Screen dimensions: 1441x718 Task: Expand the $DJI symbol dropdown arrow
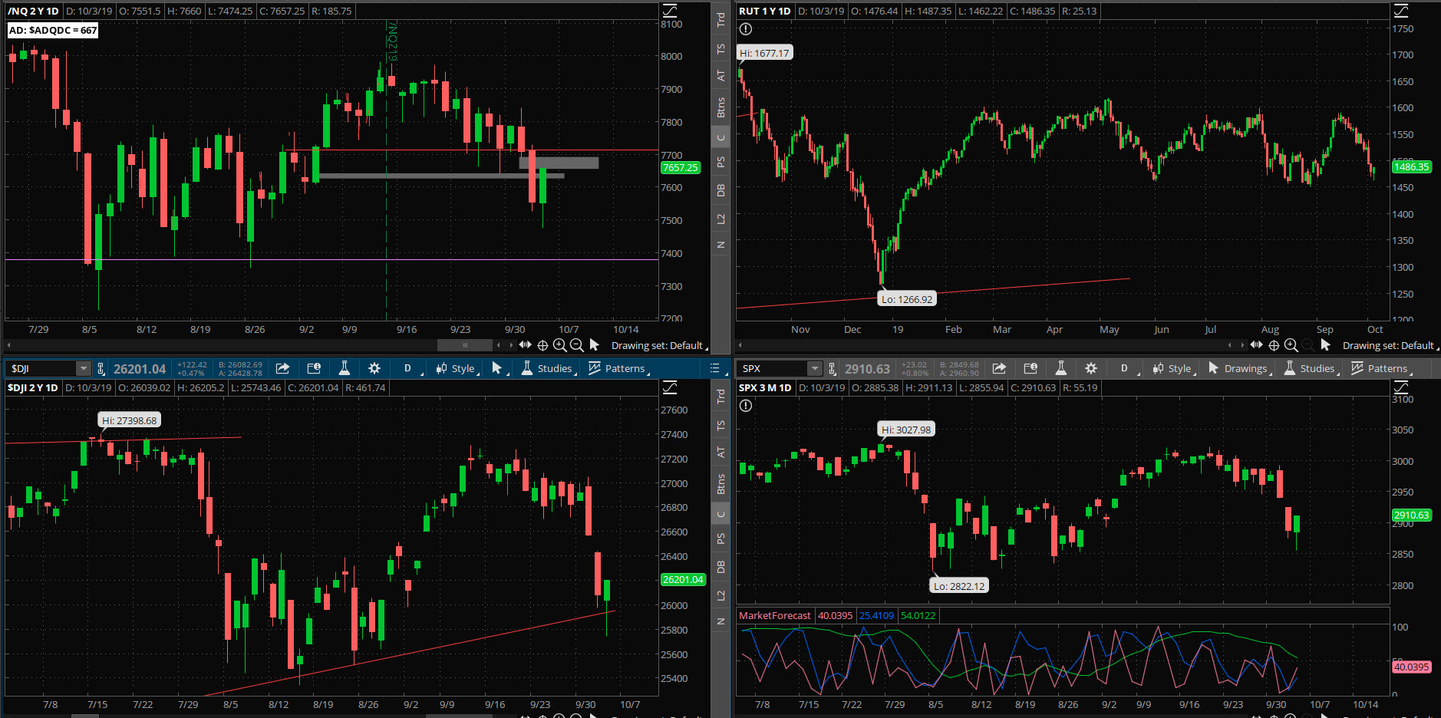[83, 369]
